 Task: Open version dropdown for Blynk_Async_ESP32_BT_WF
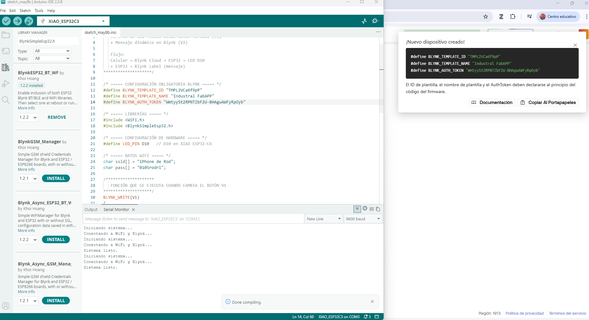[28, 240]
